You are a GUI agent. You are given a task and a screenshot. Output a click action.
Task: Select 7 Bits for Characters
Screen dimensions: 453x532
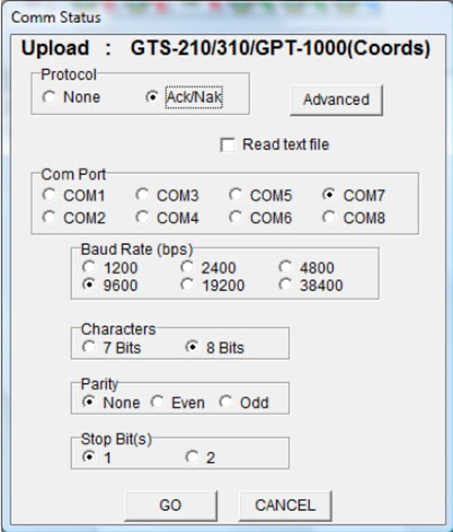(x=89, y=347)
